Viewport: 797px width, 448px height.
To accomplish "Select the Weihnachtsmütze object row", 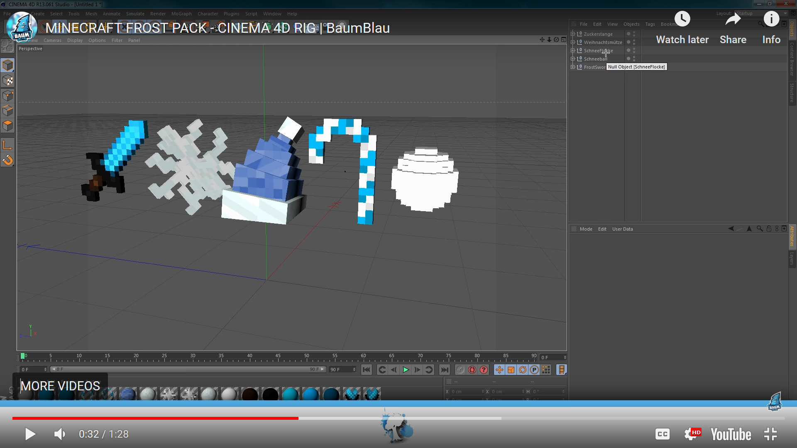I will [603, 42].
